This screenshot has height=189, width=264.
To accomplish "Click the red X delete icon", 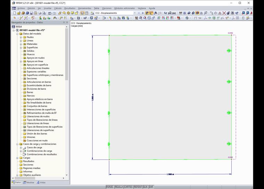I will pos(224,13).
